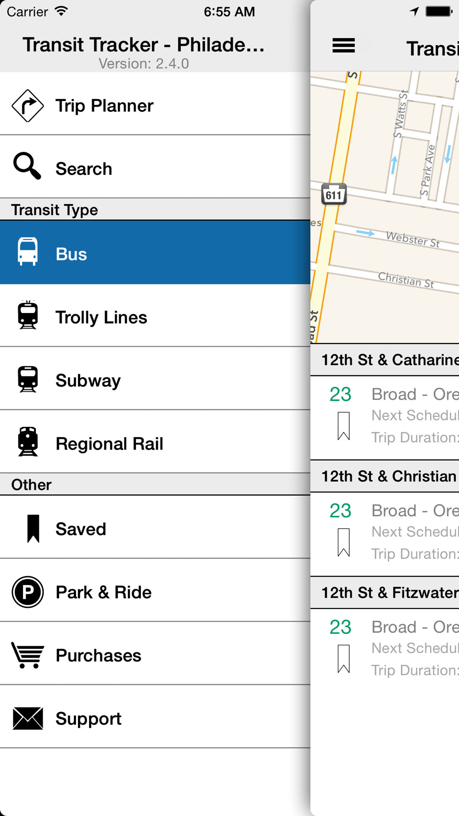Click the Park & Ride parking icon
Viewport: 459px width, 816px height.
28,592
